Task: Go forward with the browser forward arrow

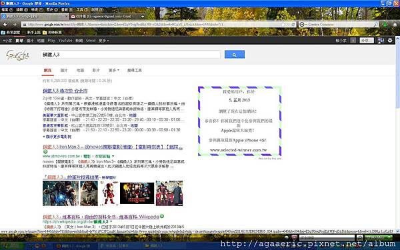Action: (x=15, y=24)
